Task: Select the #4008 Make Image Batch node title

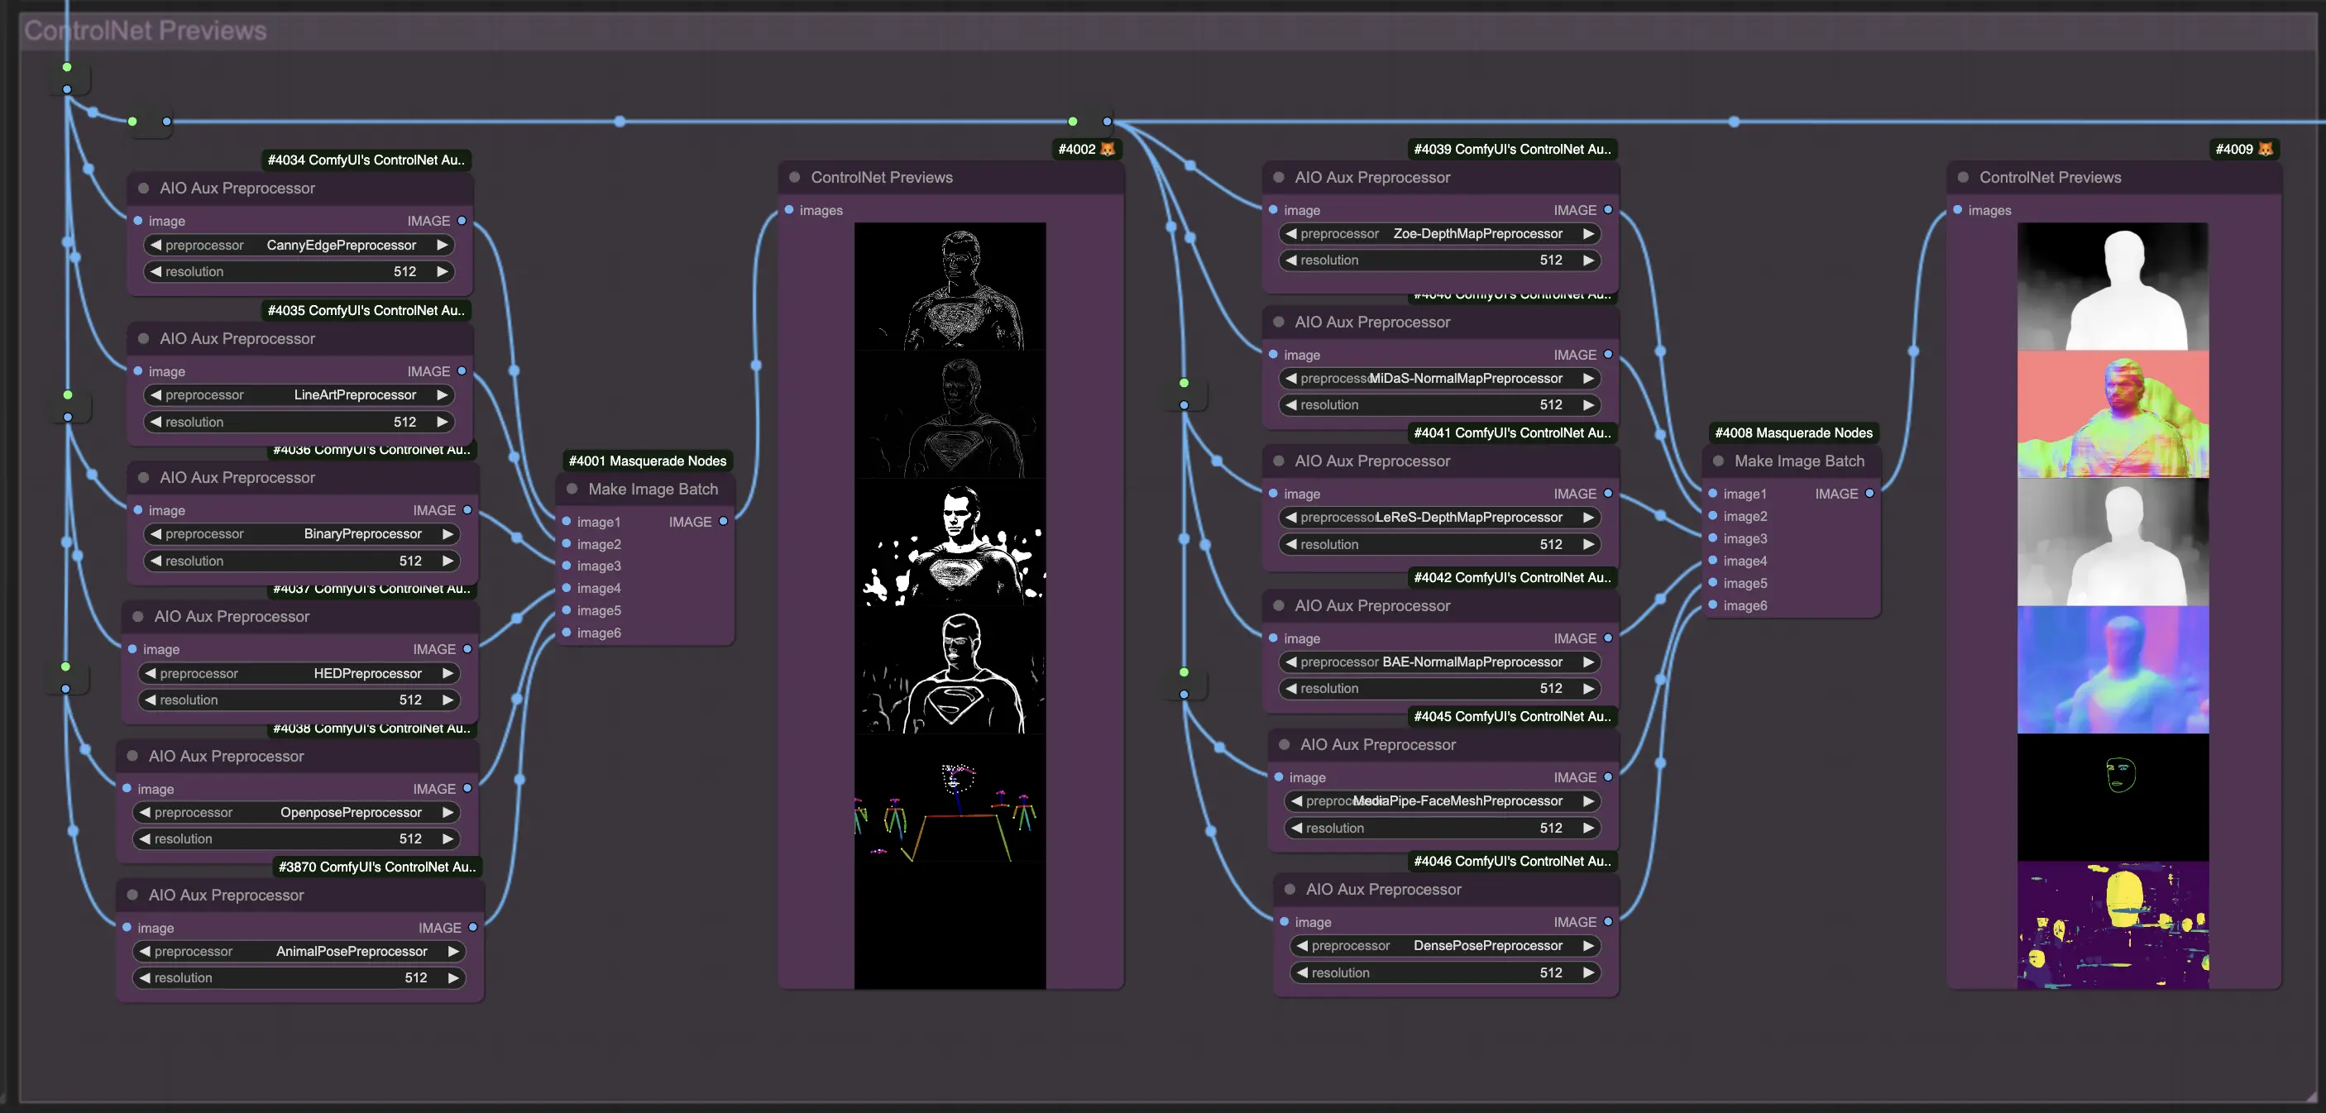Action: [x=1798, y=461]
